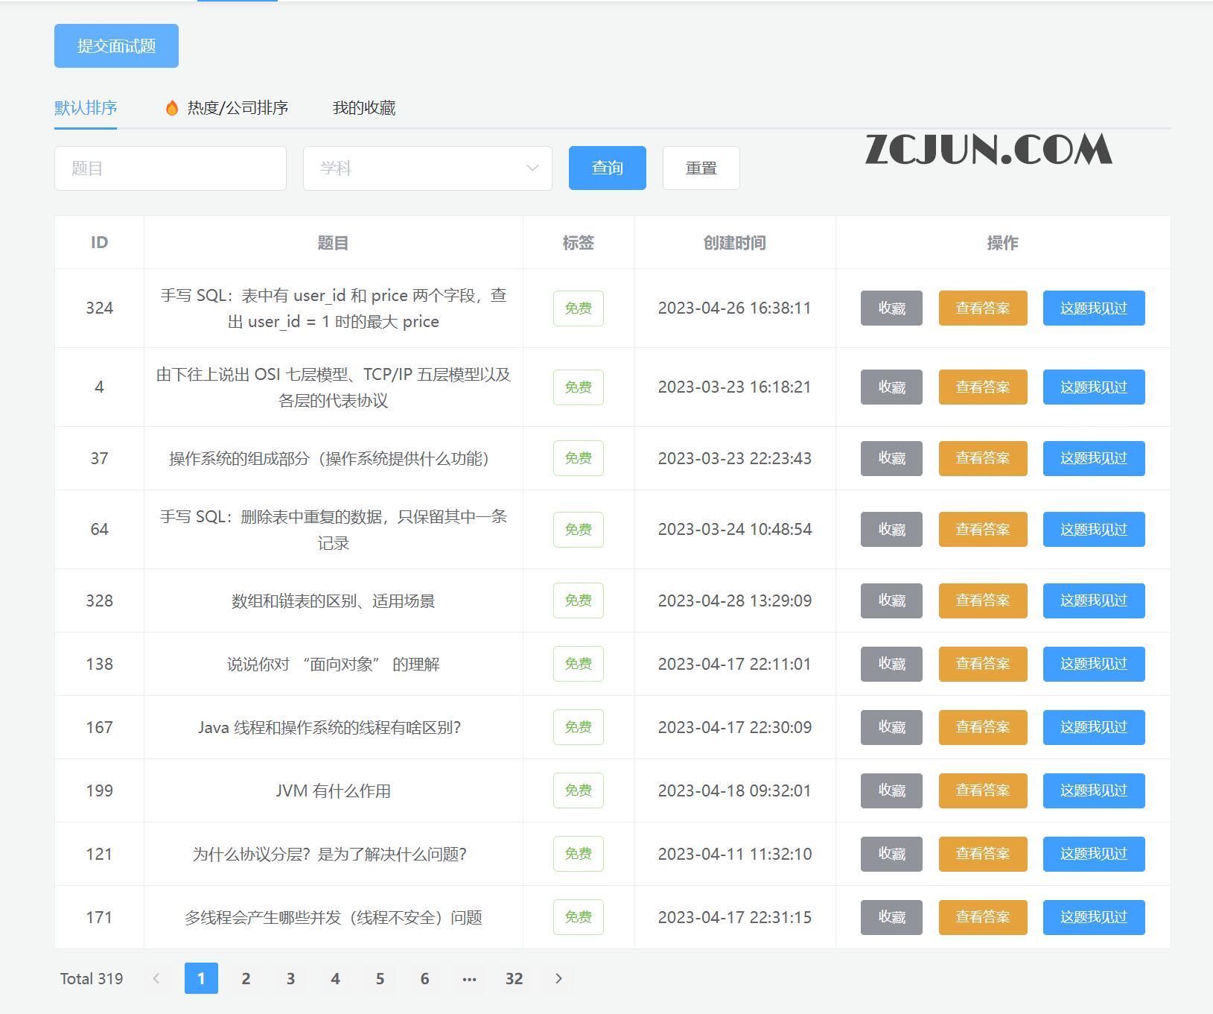Viewport: 1213px width, 1014px height.
Task: Click 查看答案 for the JVM question
Action: [983, 790]
